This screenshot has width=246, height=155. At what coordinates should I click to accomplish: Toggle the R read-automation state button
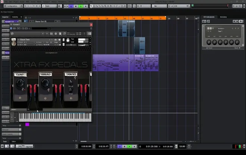pos(34,6)
